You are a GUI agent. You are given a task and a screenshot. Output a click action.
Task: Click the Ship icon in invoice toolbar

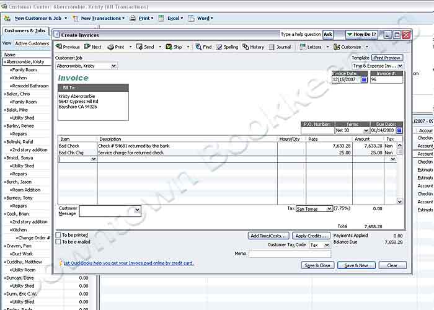point(174,46)
